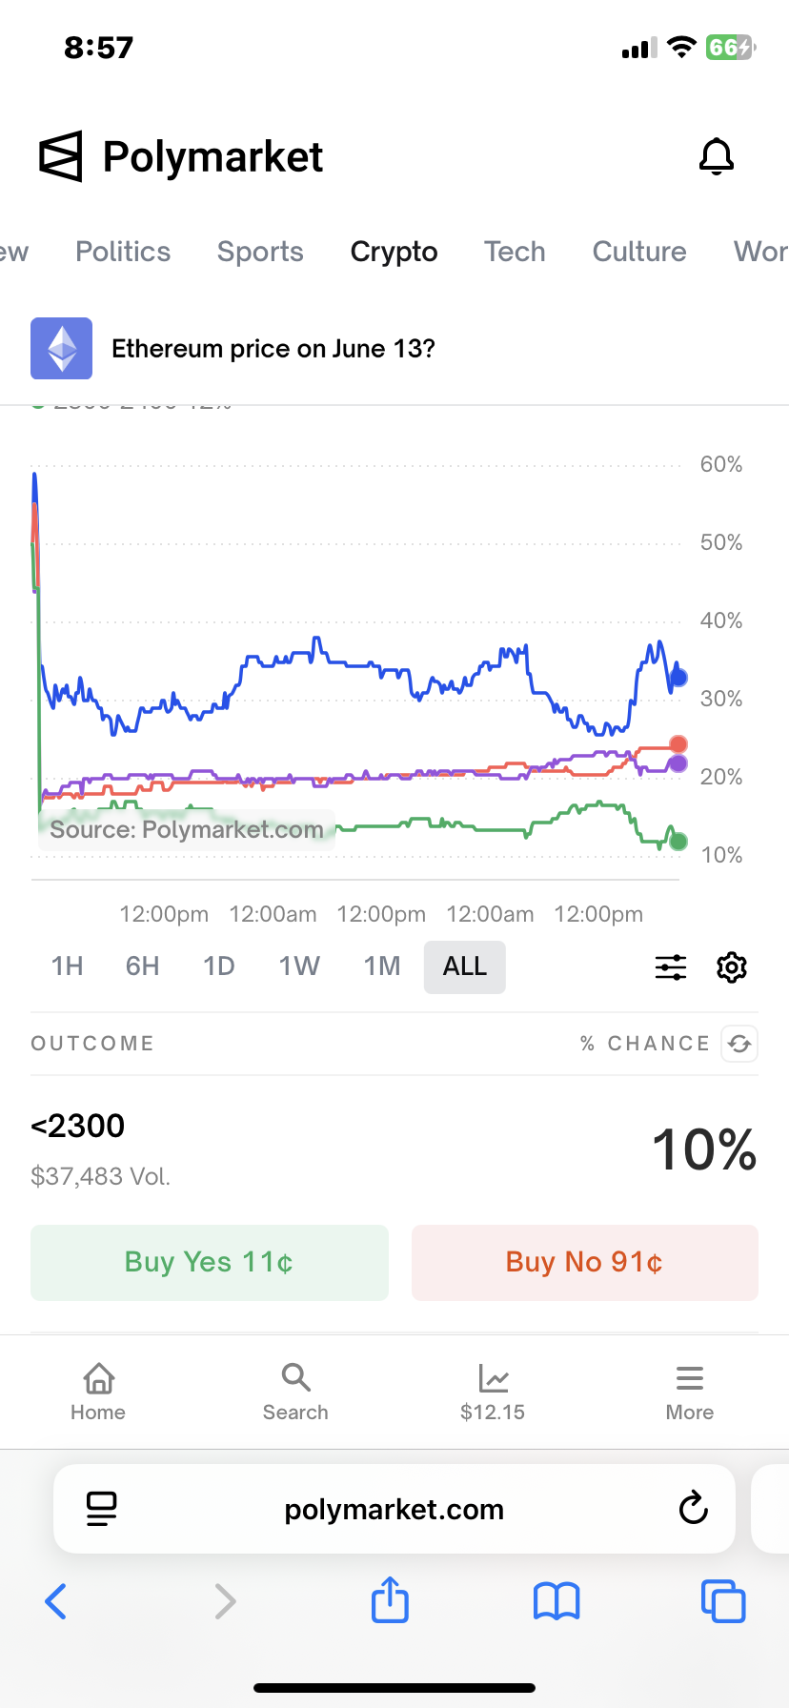789x1708 pixels.
Task: Reload the polymarket.com page
Action: 694,1509
